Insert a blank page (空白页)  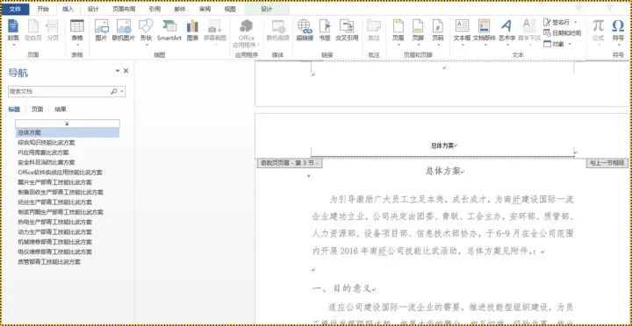coord(33,31)
